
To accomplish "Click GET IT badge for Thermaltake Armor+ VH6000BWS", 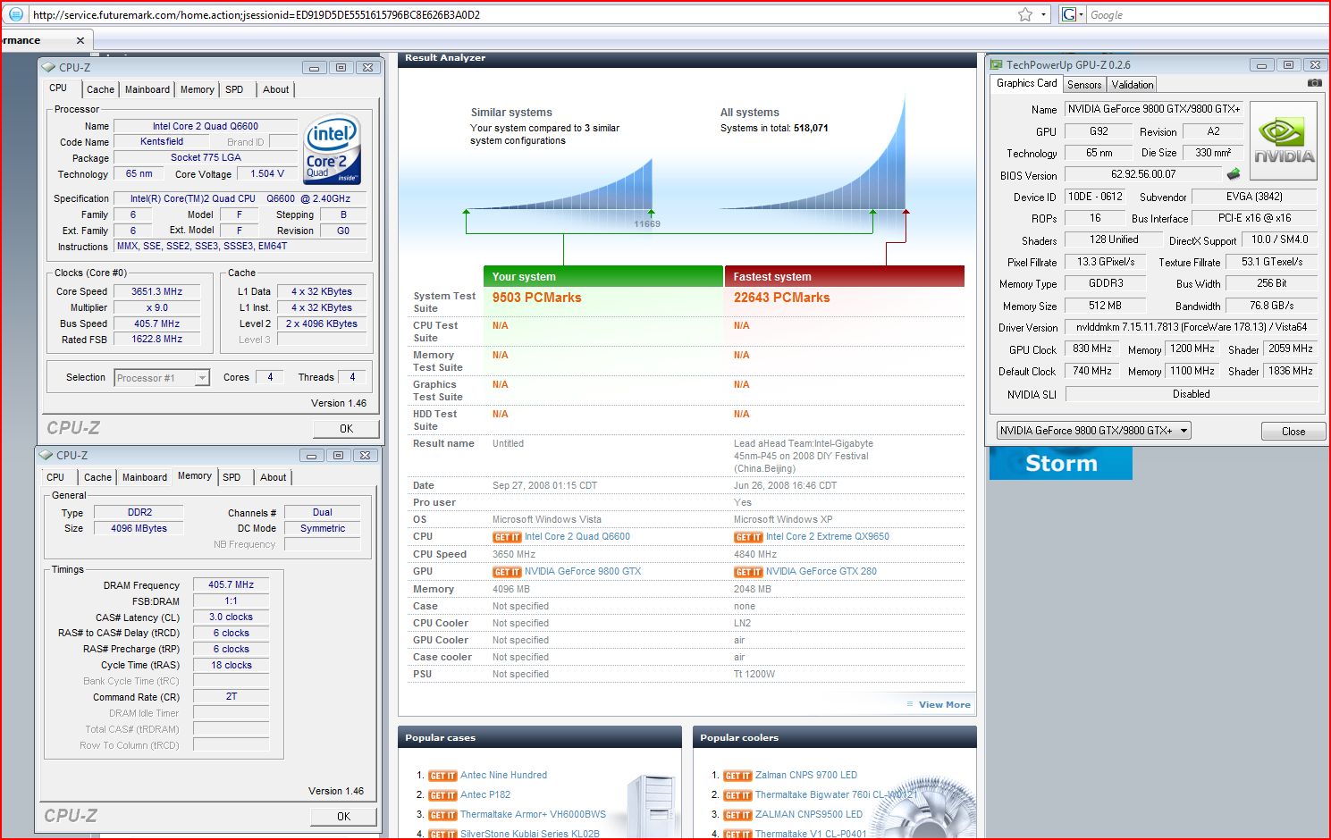I will (442, 815).
